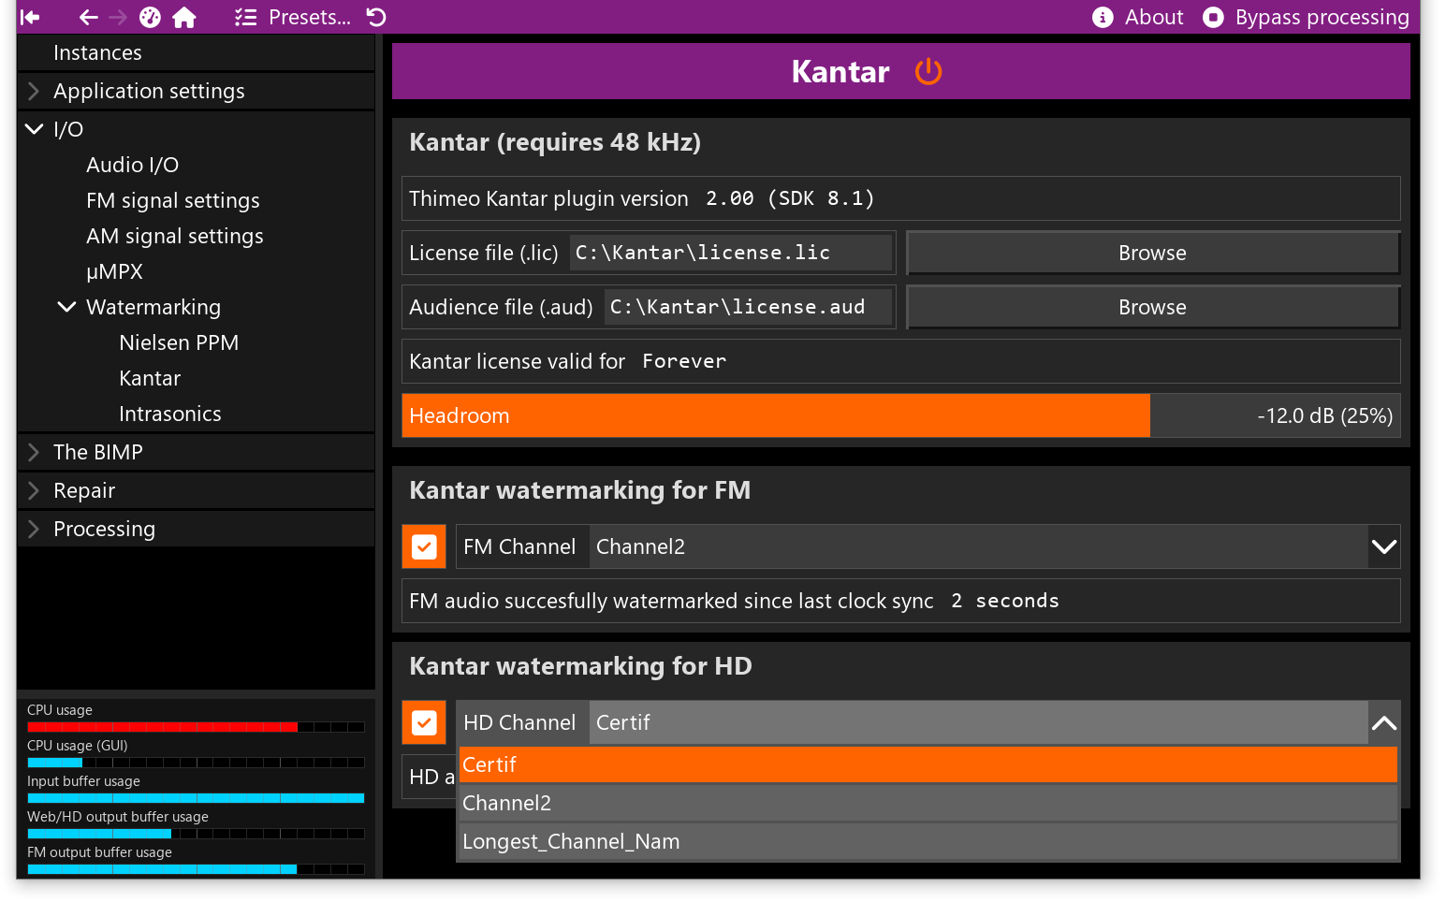Click the FM output buffer usage meter

tap(196, 868)
